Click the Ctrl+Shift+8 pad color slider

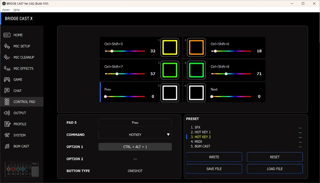[x=231, y=74]
